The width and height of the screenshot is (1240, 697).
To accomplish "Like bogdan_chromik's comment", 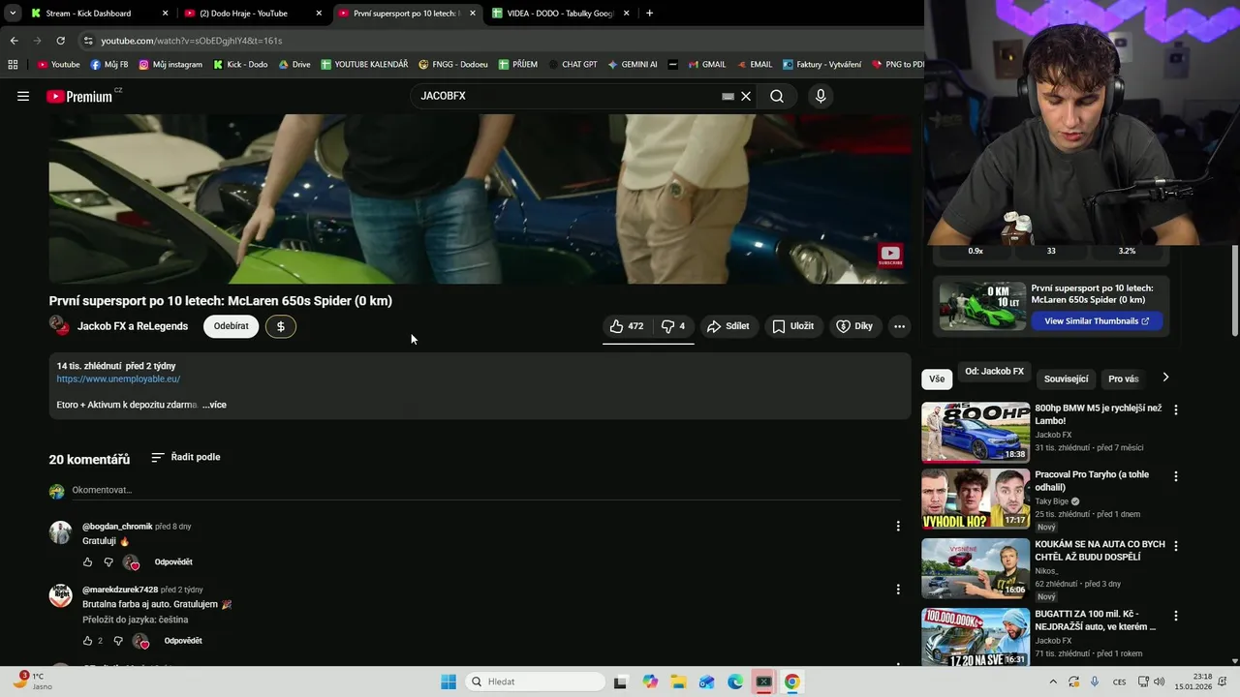I will click(x=87, y=562).
